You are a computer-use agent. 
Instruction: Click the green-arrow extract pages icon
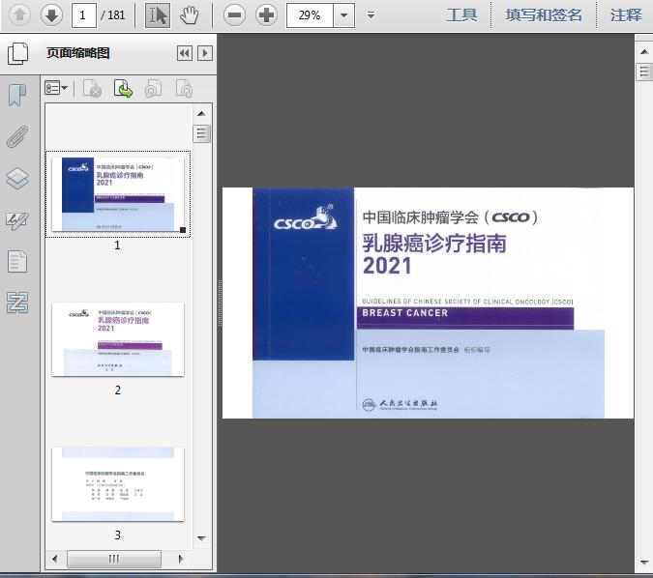click(123, 89)
